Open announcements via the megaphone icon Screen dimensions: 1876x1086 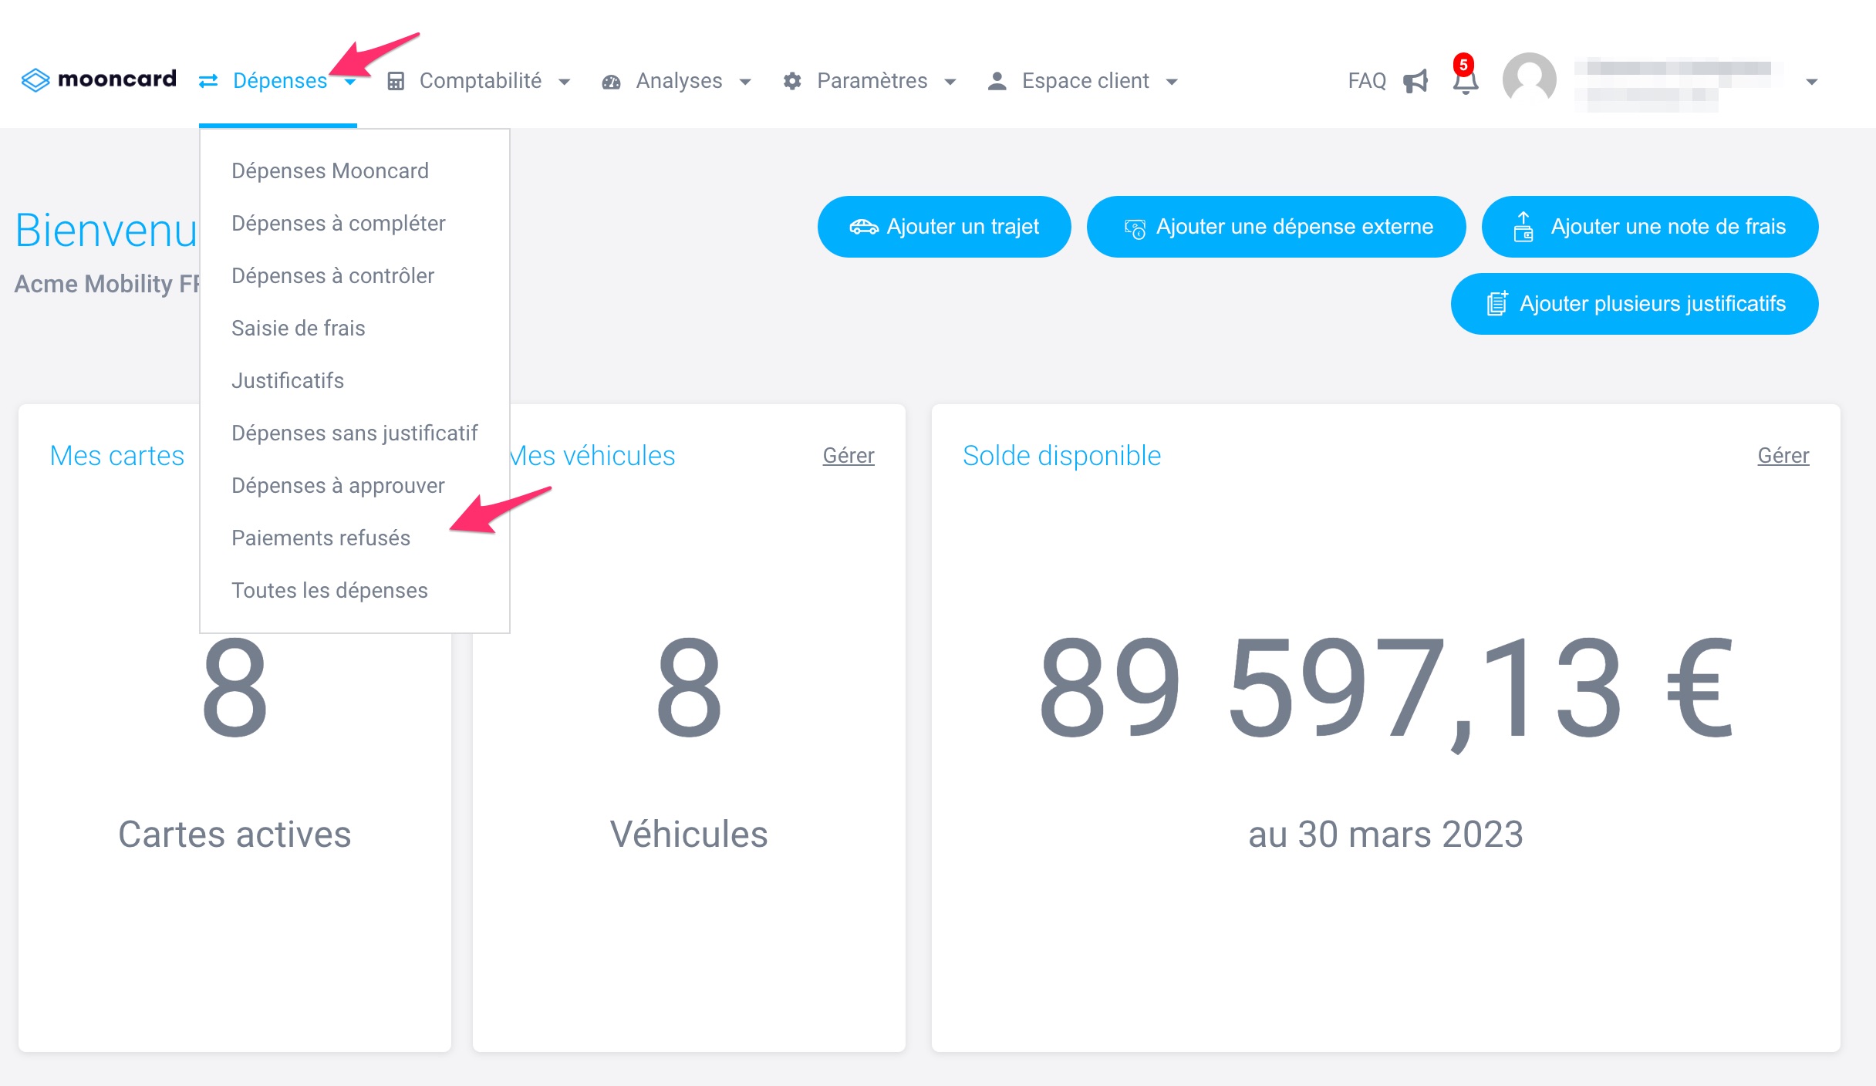(x=1416, y=80)
